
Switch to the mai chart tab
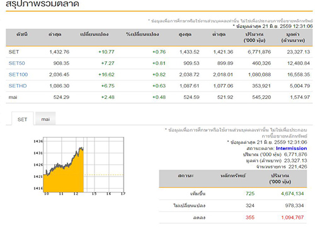click(x=45, y=119)
